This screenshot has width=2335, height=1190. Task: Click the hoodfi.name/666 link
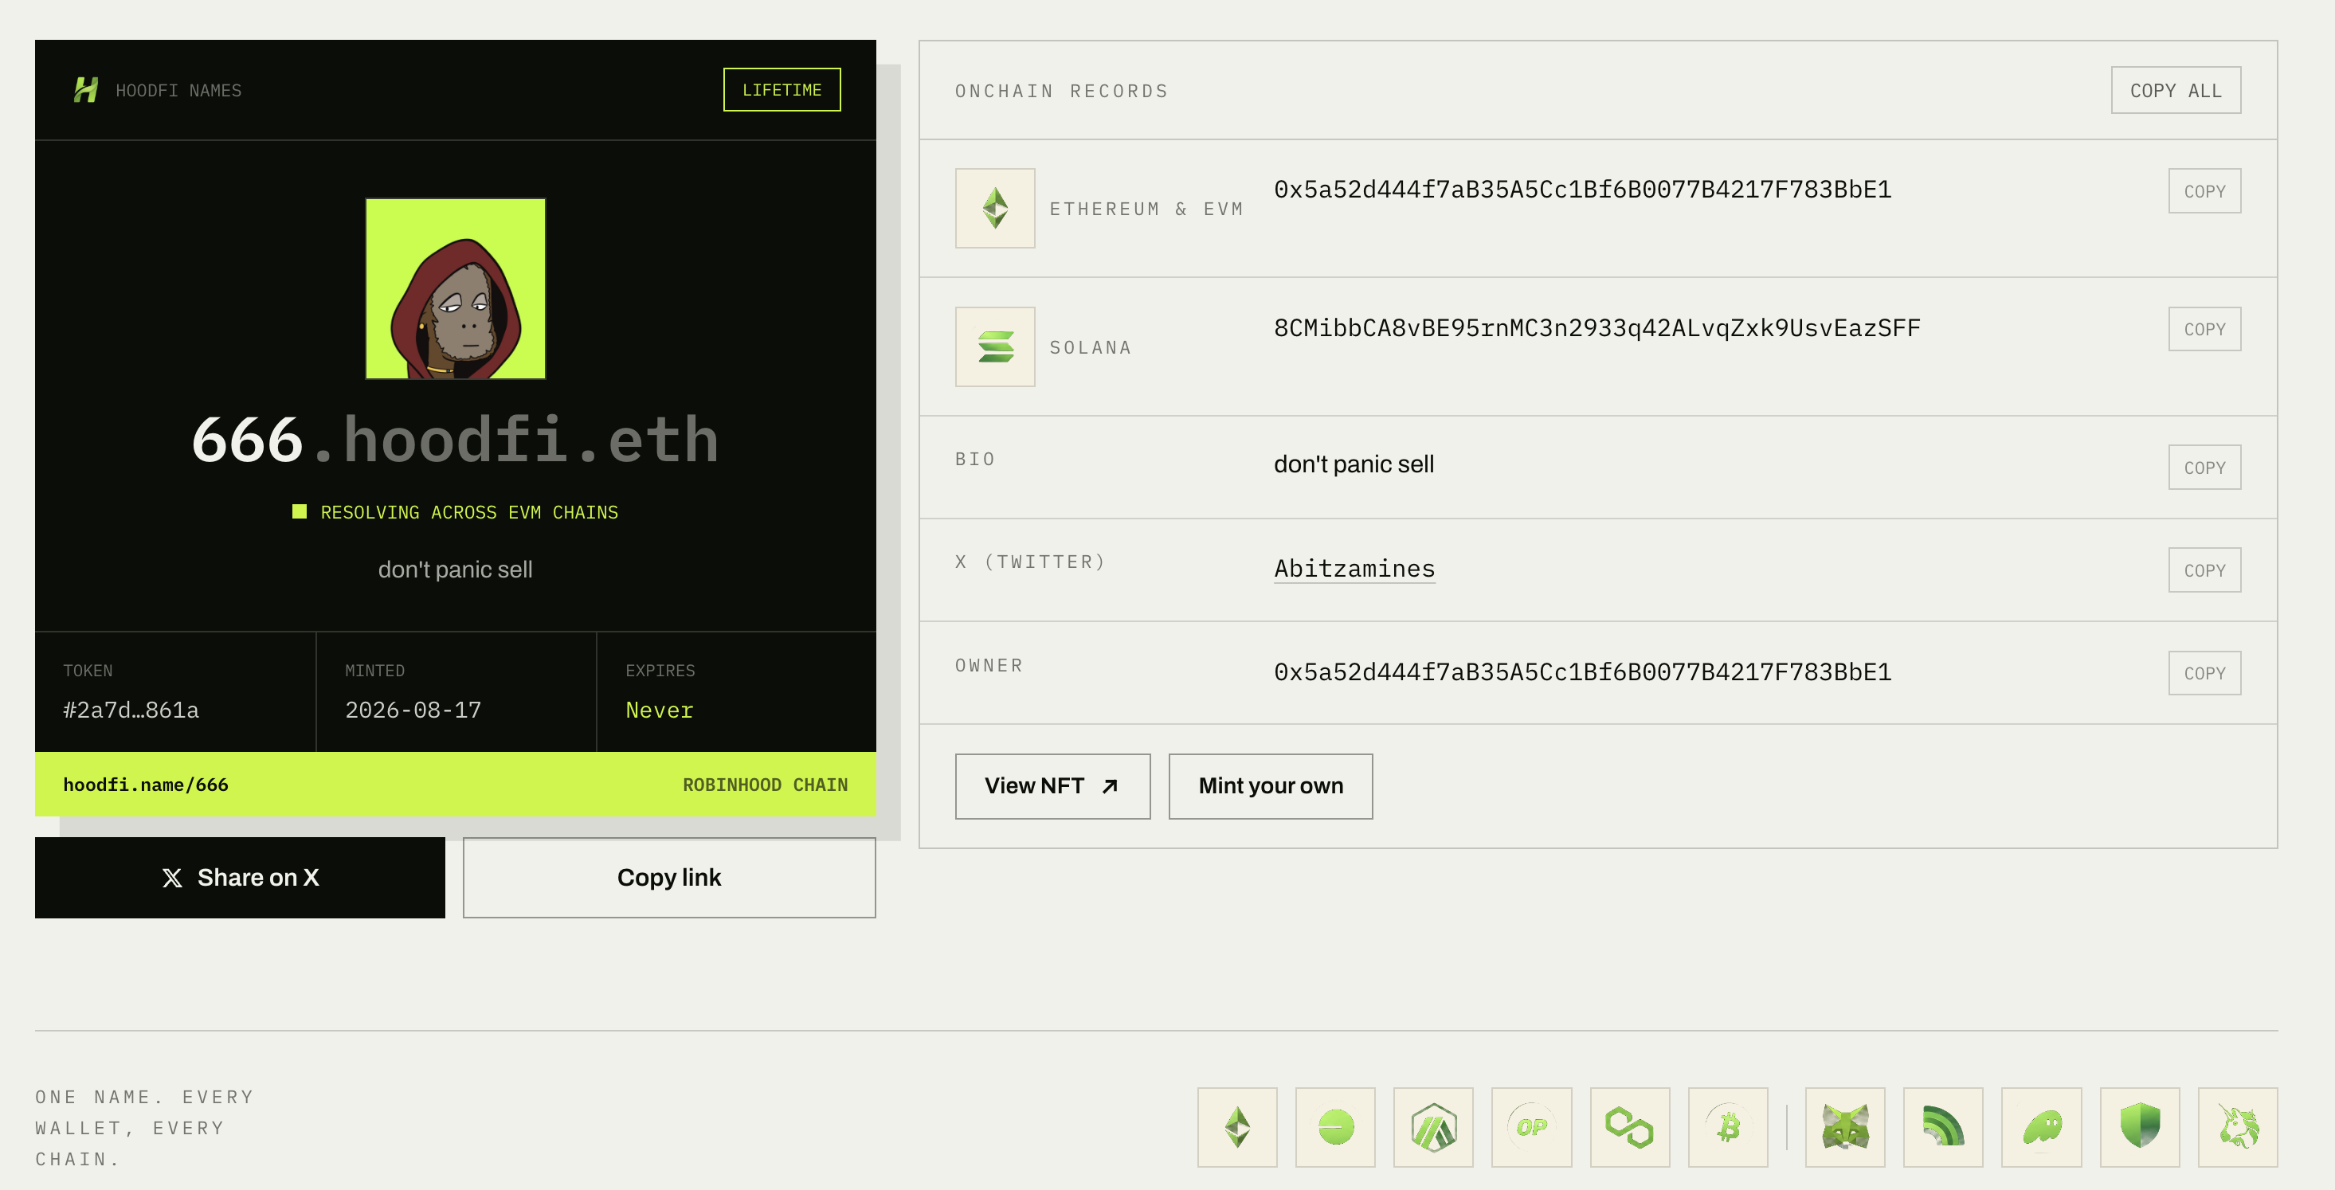pyautogui.click(x=146, y=785)
